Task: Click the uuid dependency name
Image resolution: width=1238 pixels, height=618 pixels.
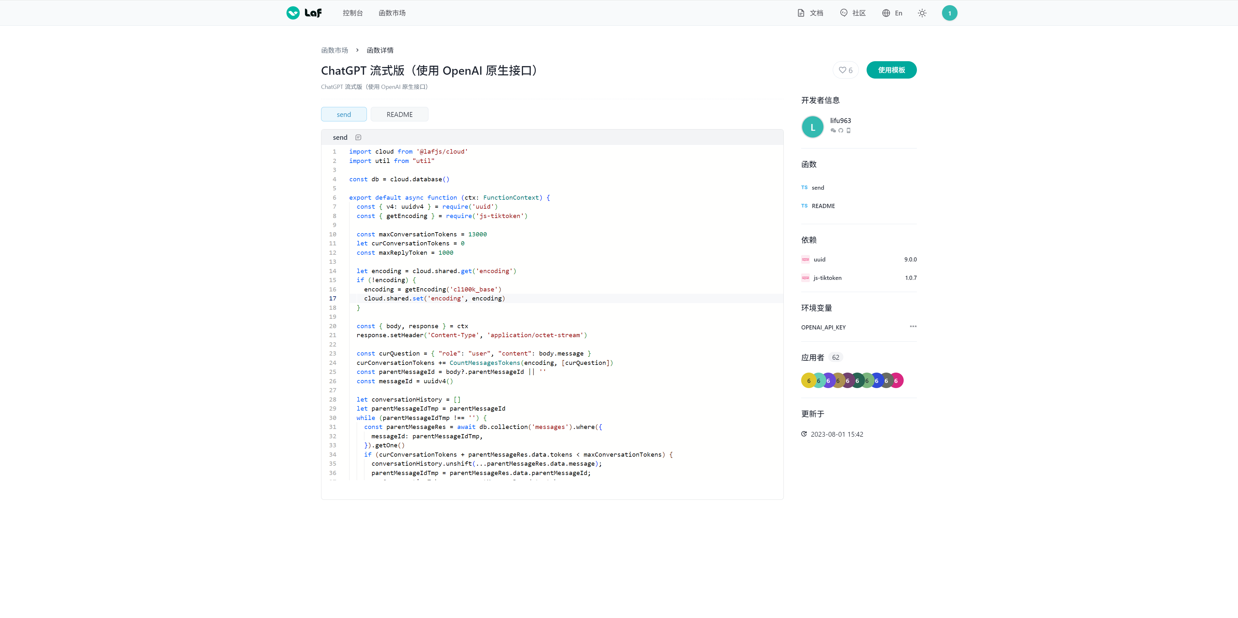Action: tap(820, 260)
